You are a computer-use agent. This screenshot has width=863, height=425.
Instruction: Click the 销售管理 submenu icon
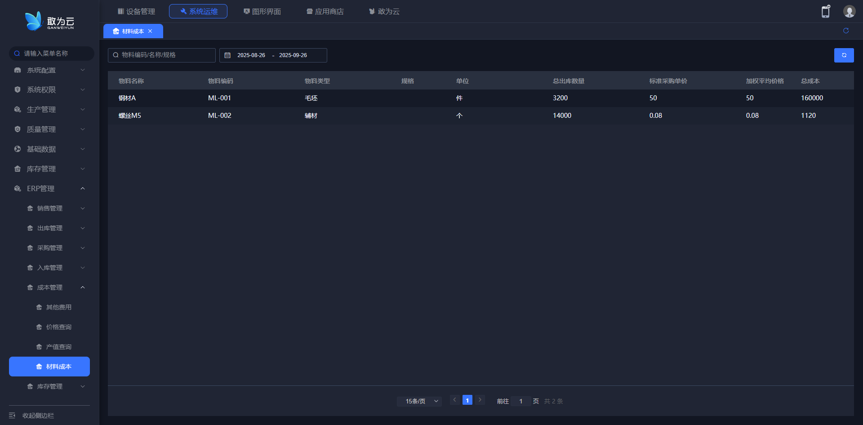(30, 208)
